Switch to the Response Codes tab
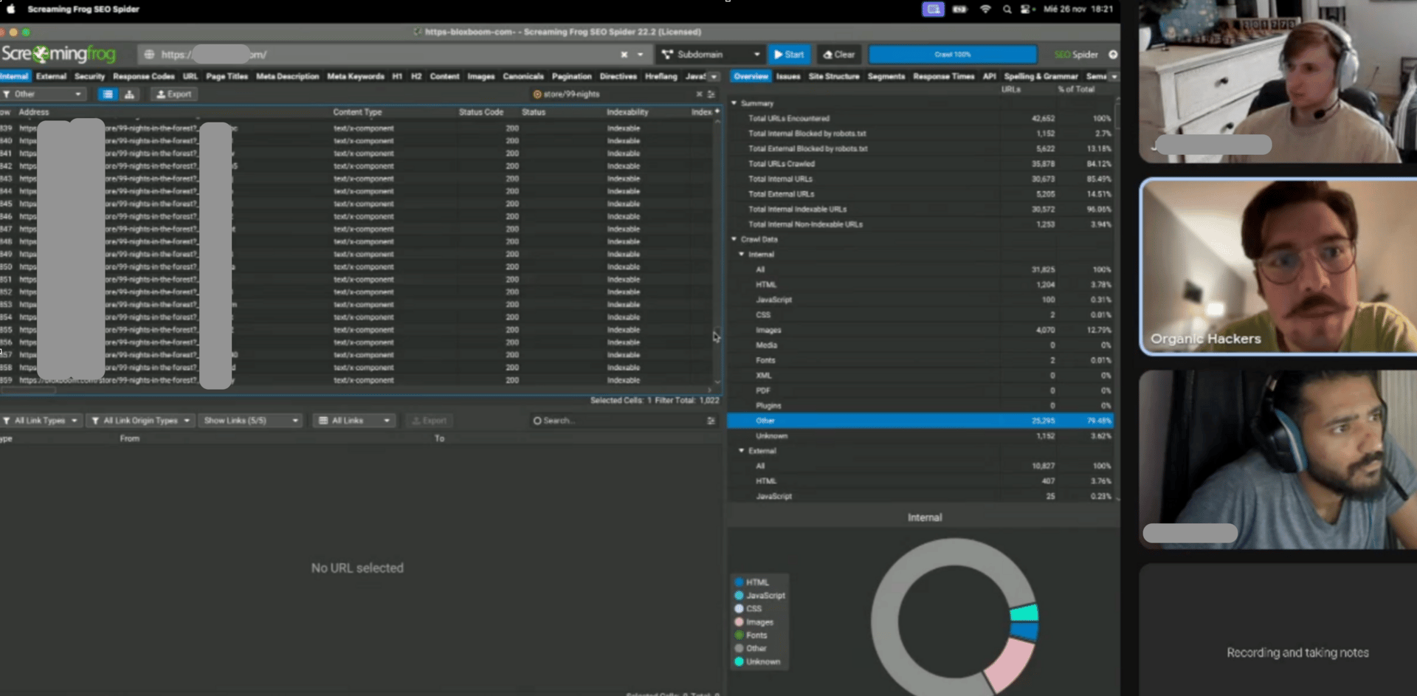Image resolution: width=1417 pixels, height=696 pixels. coord(143,77)
